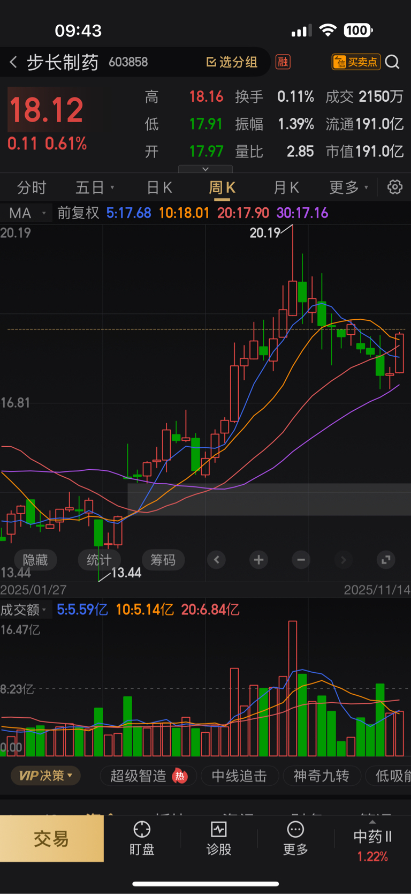
Task: Tap the 交易 trade button
Action: coord(51,838)
